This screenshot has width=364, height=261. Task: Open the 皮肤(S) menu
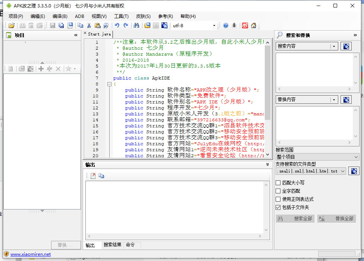(143, 16)
